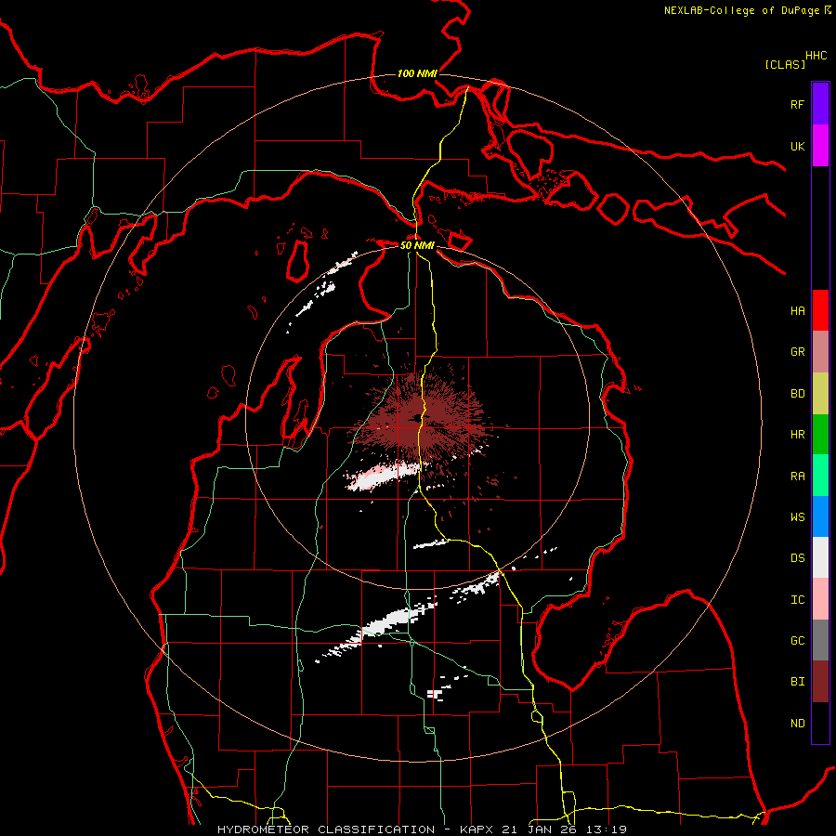Click the "BI" legend label

[x=797, y=682]
